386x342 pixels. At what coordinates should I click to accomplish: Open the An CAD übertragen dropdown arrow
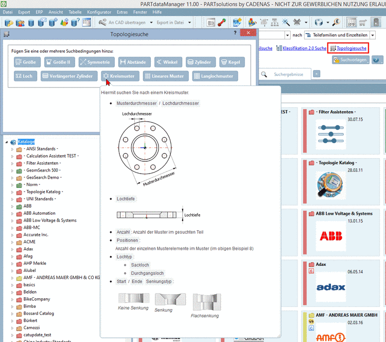[x=151, y=23]
